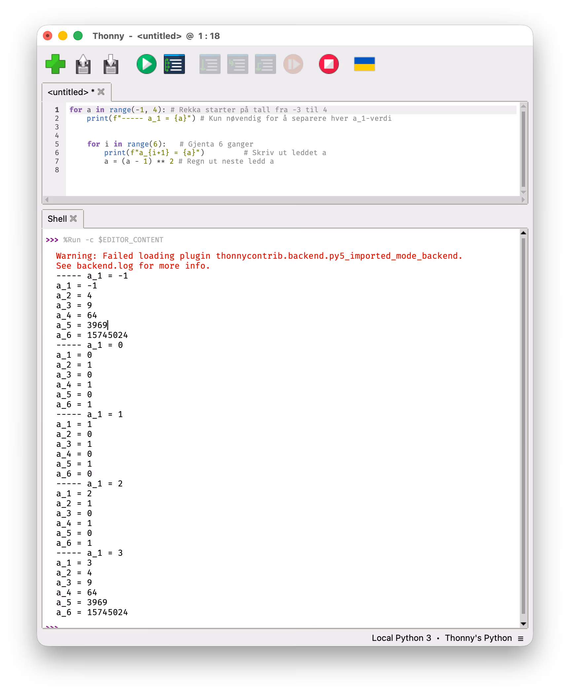The height and width of the screenshot is (695, 570).
Task: Click output line '----- a_1 = 2'
Action: [89, 483]
